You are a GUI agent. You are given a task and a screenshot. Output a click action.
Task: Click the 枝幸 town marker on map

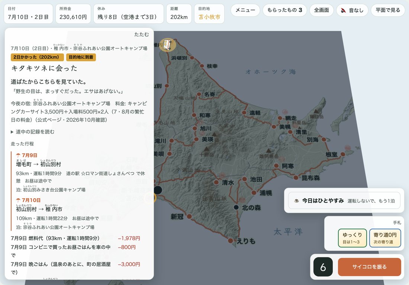[x=202, y=66]
